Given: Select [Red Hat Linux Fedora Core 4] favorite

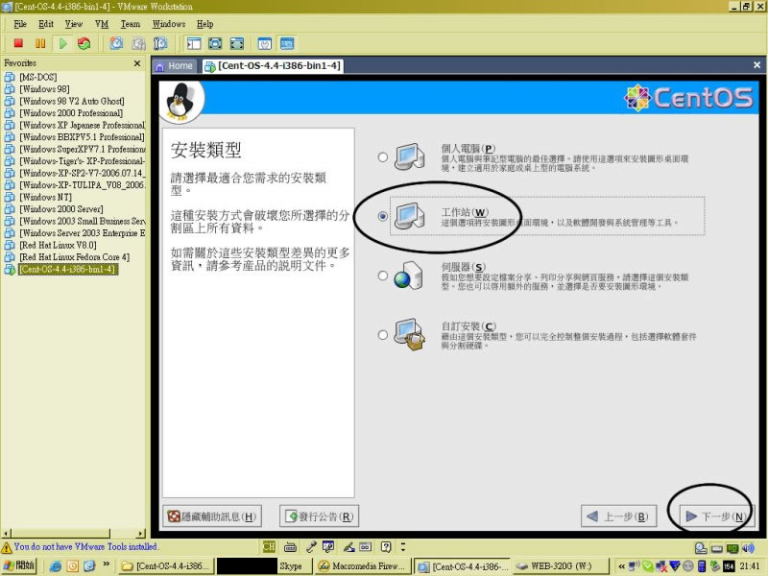Looking at the screenshot, I should (x=75, y=257).
